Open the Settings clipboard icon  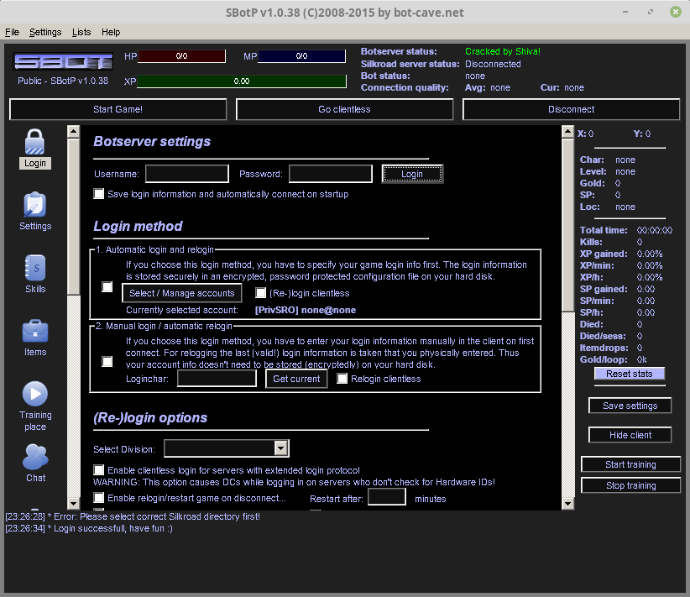click(34, 205)
